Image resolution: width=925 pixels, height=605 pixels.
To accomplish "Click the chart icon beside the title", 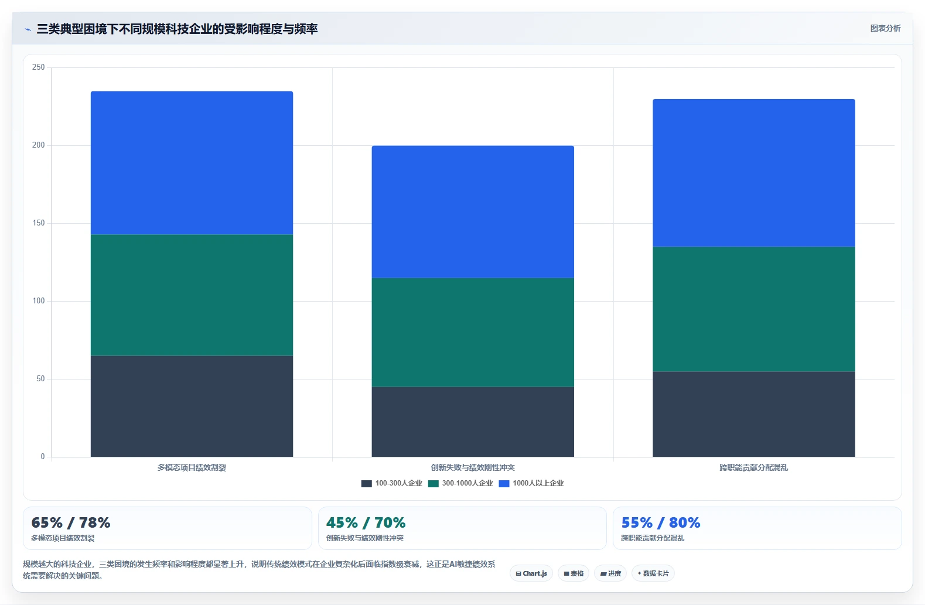I will click(x=28, y=29).
